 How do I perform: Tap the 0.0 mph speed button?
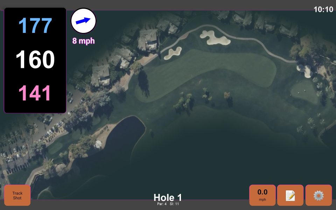[262, 195]
